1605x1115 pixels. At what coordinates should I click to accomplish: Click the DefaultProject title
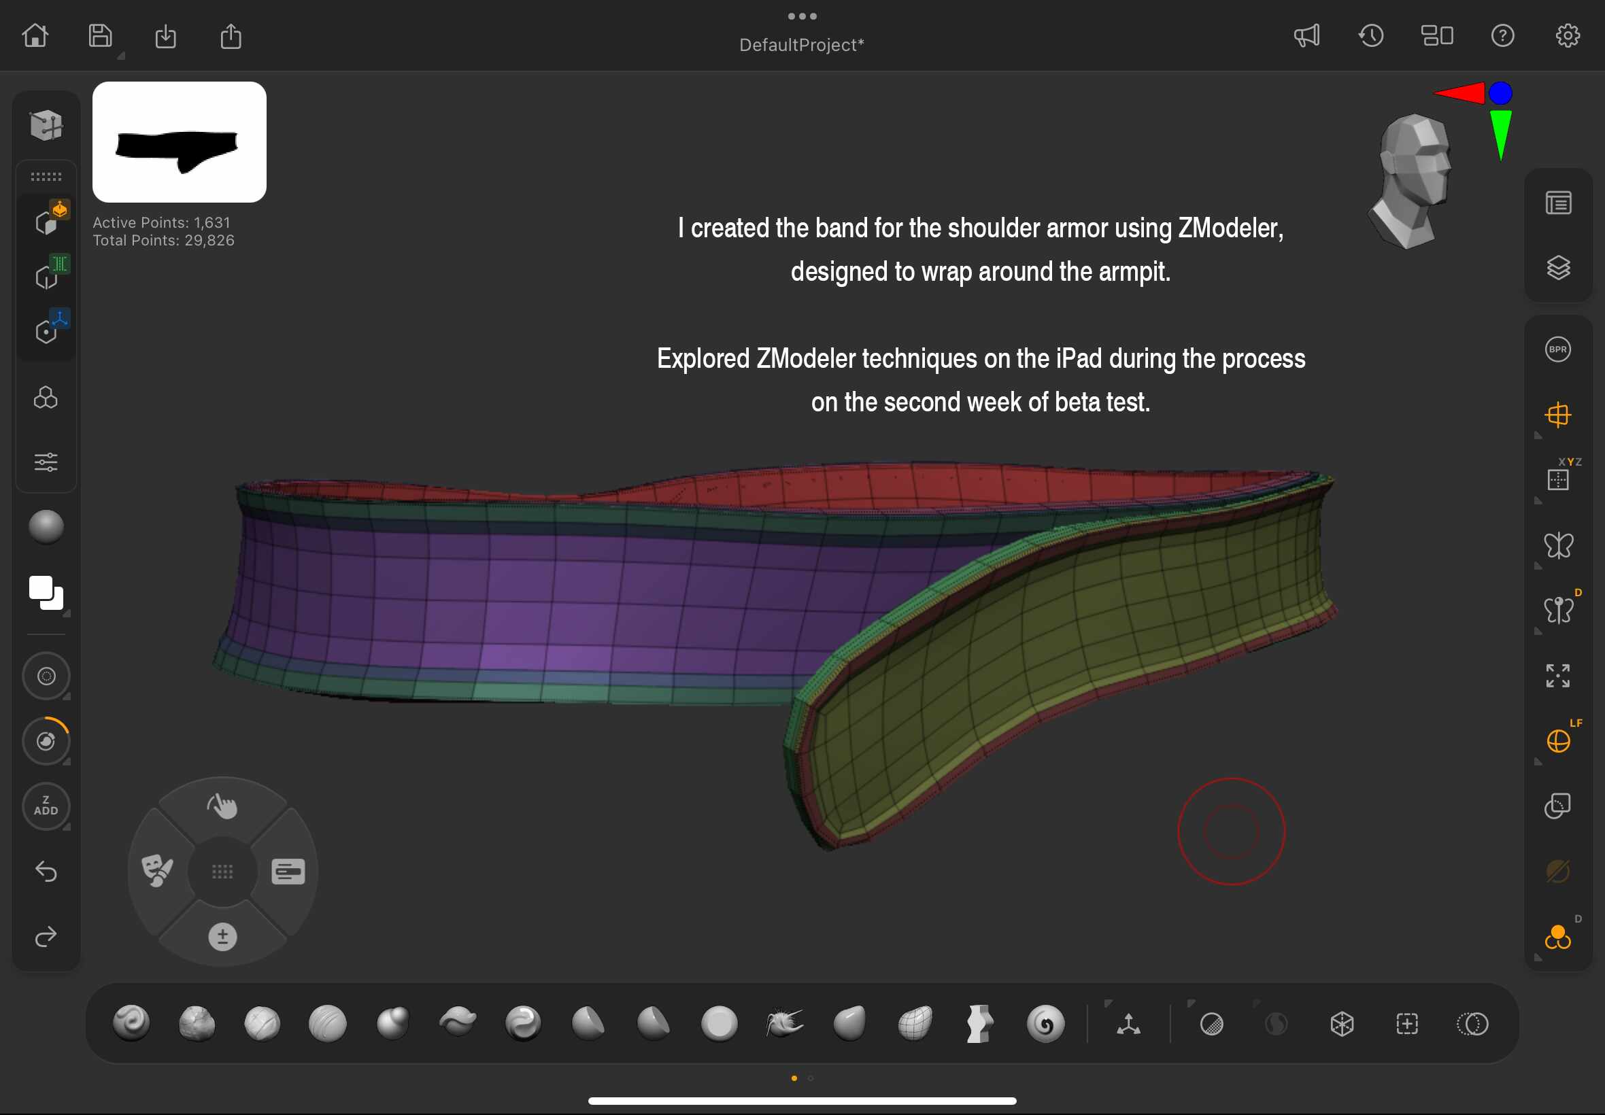pyautogui.click(x=801, y=46)
